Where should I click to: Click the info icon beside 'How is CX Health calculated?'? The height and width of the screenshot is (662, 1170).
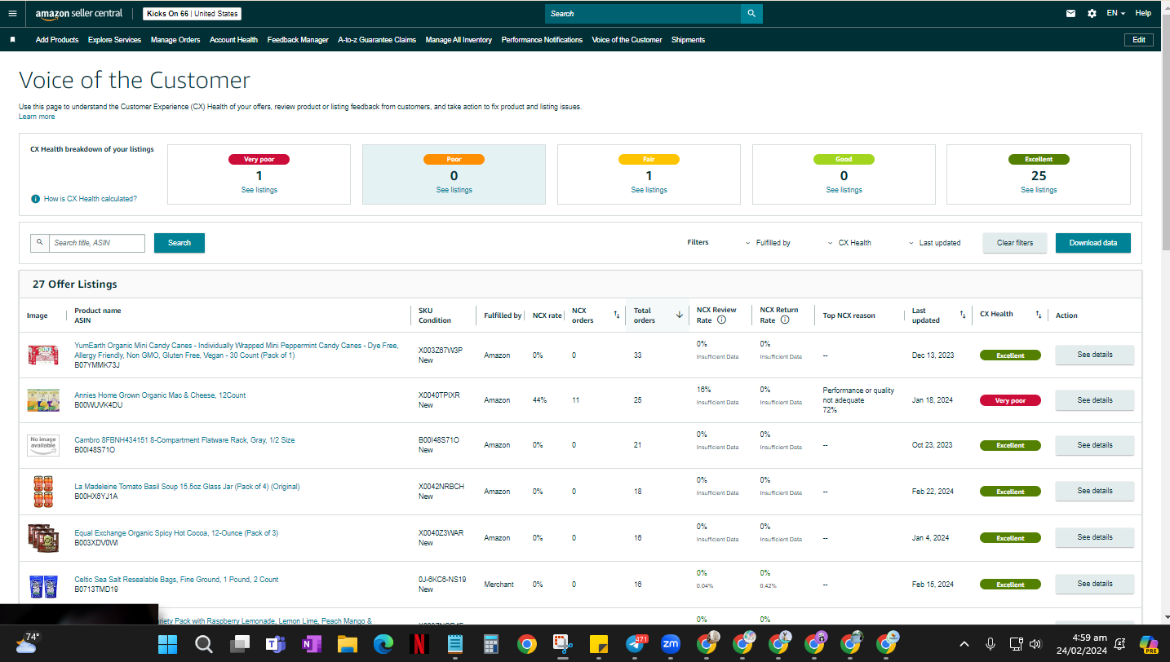[x=36, y=199]
